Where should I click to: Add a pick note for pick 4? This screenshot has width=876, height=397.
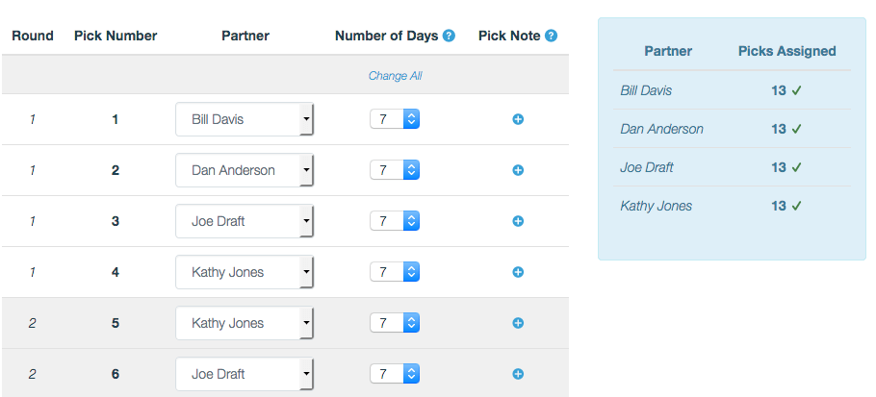pyautogui.click(x=518, y=272)
